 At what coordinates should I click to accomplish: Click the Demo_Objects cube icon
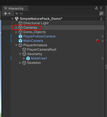(20, 32)
